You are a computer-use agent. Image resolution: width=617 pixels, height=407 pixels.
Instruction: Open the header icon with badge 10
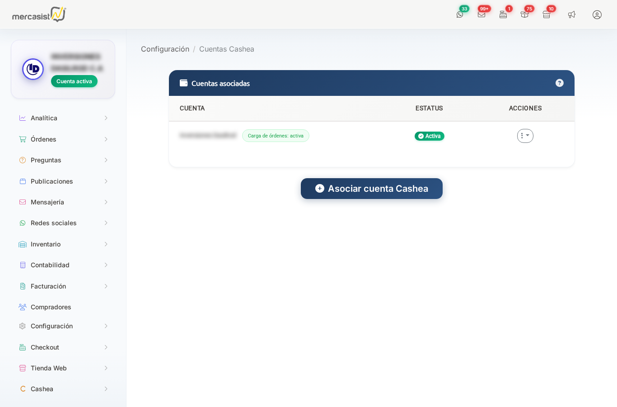click(x=547, y=14)
